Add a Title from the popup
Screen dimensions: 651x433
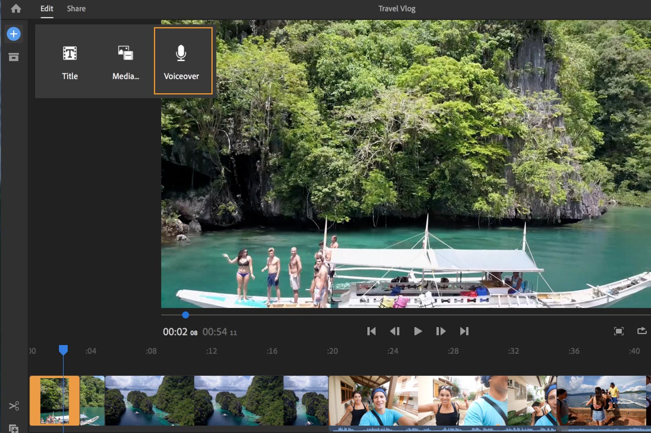[70, 63]
